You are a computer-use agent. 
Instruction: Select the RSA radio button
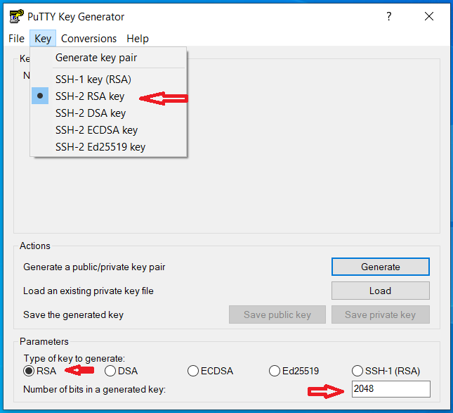click(x=29, y=371)
